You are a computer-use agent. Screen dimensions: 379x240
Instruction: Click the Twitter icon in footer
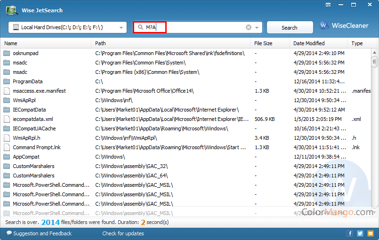point(360,233)
